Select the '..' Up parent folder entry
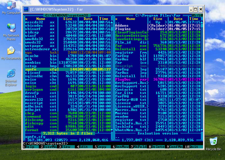Image resolution: width=225 pixels, height=160 pixels. [158, 22]
